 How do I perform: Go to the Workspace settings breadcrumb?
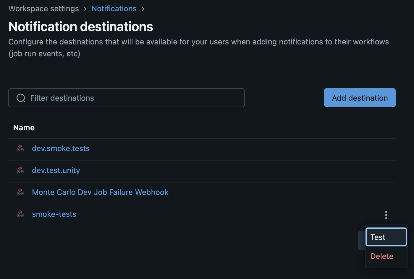click(44, 9)
